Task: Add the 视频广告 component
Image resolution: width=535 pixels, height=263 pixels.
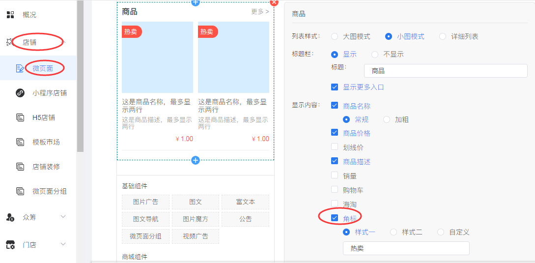Action: pos(196,236)
